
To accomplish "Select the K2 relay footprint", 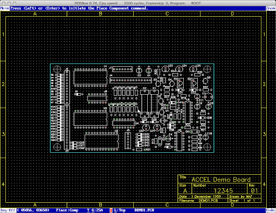I will 144,104.
